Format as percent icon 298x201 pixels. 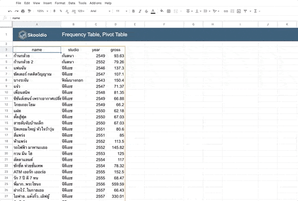click(x=61, y=11)
